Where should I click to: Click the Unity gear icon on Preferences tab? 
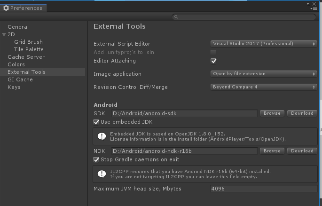tap(6, 8)
